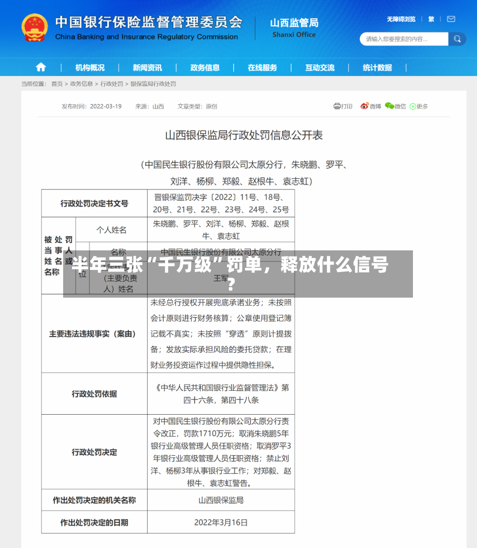Click the 行政处罚决定书文号 table cell
Image resolution: width=477 pixels, height=548 pixels.
click(x=95, y=203)
